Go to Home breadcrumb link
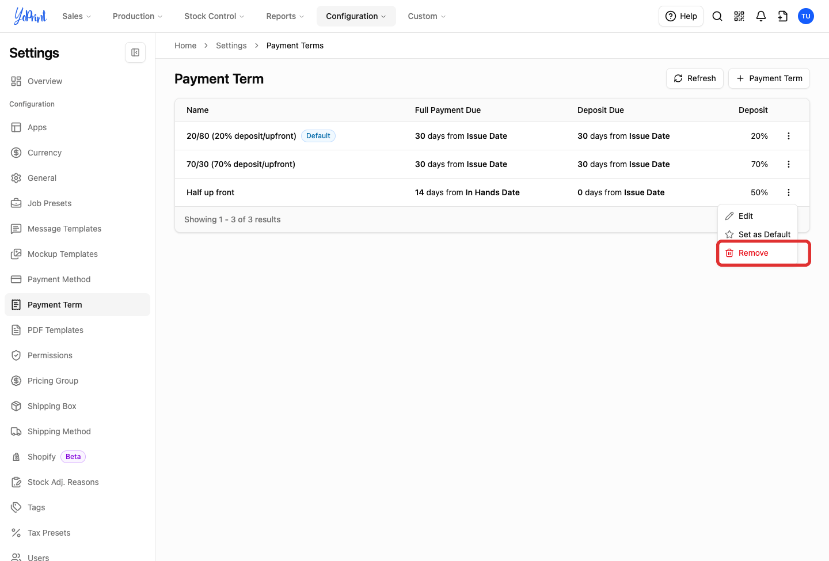Viewport: 829px width, 561px height. click(185, 46)
